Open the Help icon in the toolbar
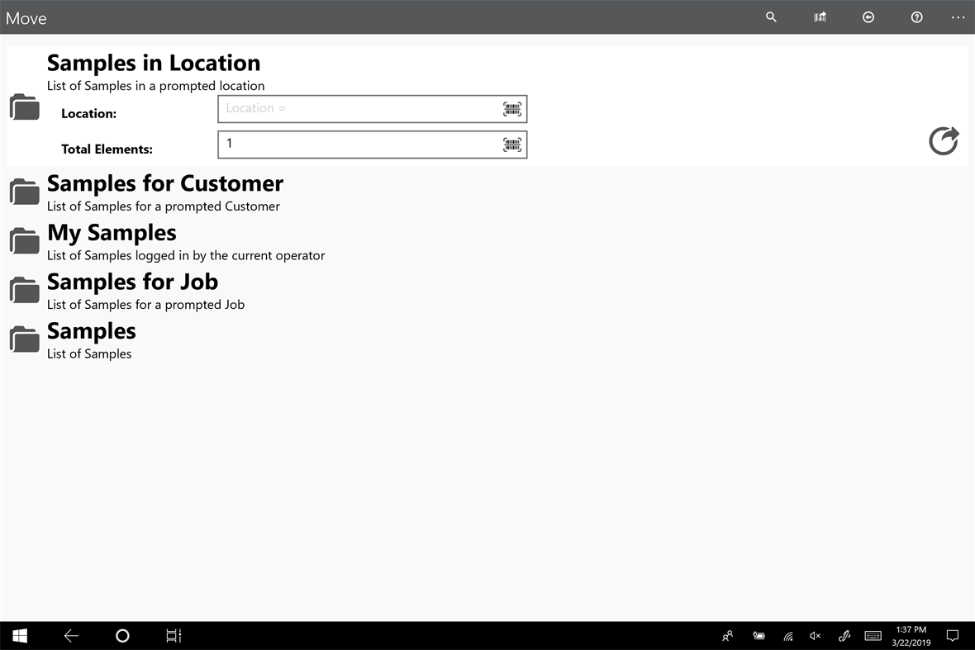 (916, 17)
